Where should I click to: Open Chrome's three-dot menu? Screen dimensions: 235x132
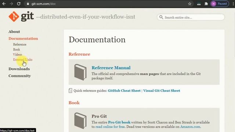233,4
